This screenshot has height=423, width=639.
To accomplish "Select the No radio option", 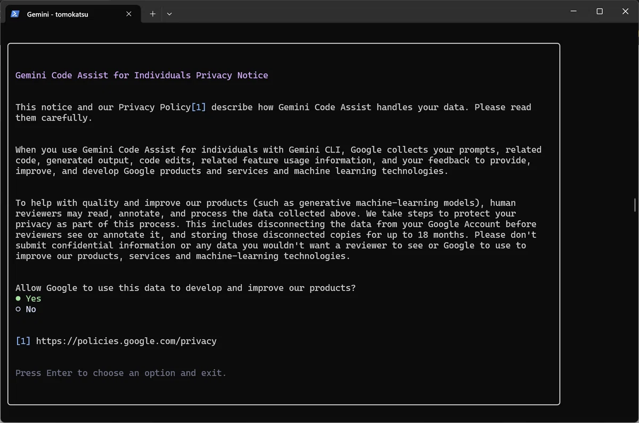I will [26, 309].
